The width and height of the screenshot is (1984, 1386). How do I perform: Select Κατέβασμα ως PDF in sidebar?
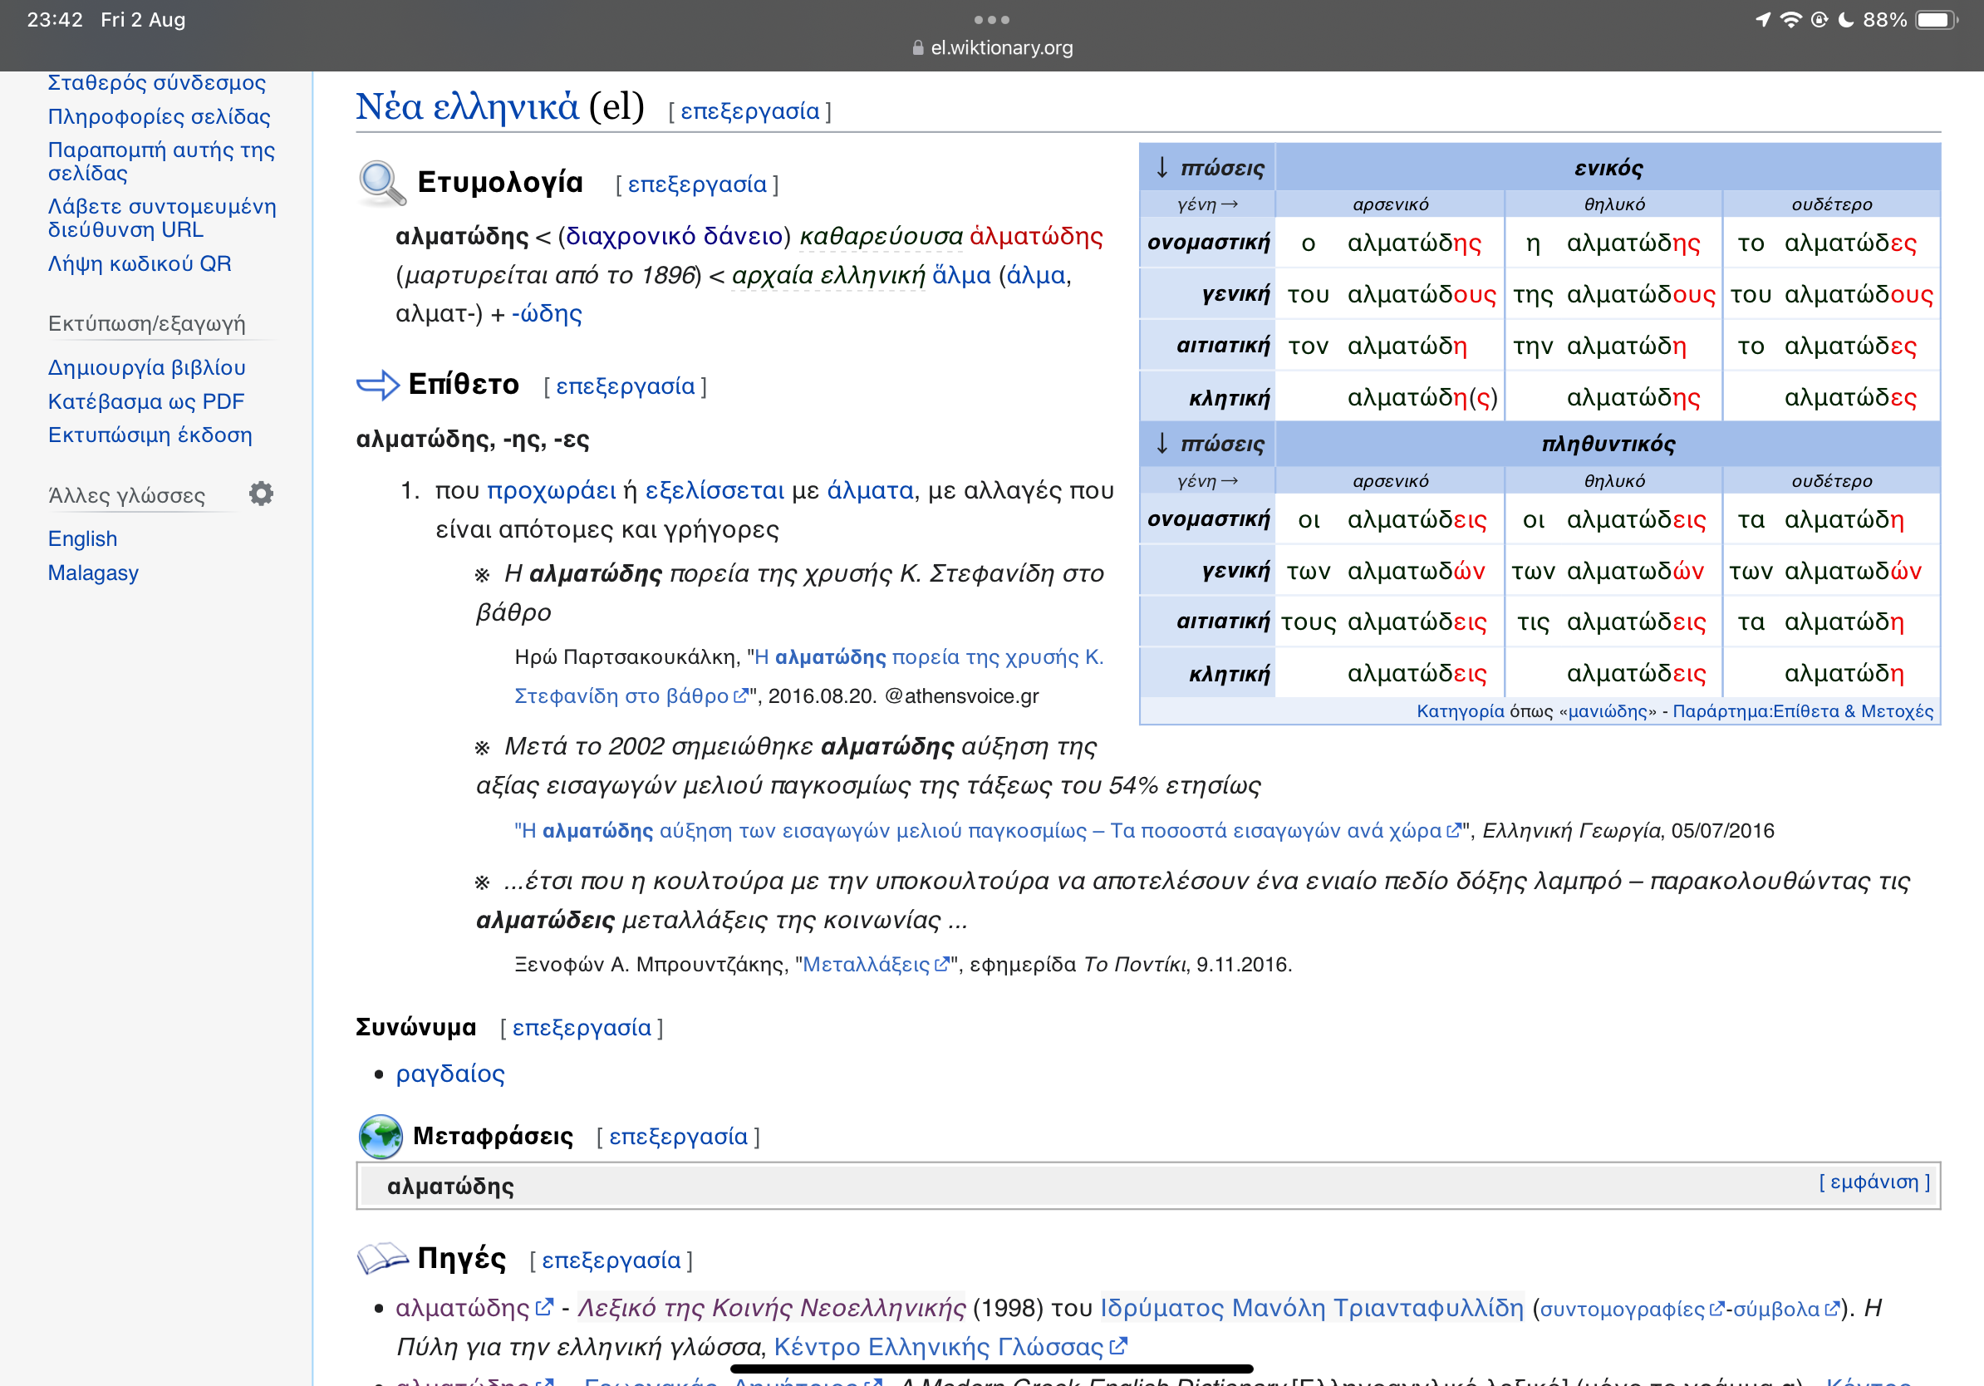point(146,401)
